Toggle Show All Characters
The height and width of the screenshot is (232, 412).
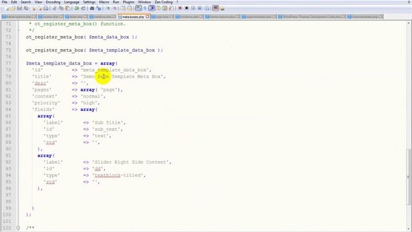145,8
